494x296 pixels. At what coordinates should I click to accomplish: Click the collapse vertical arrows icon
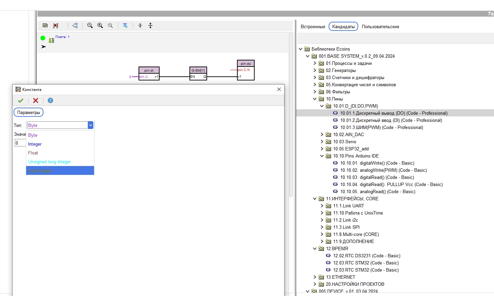pyautogui.click(x=140, y=25)
